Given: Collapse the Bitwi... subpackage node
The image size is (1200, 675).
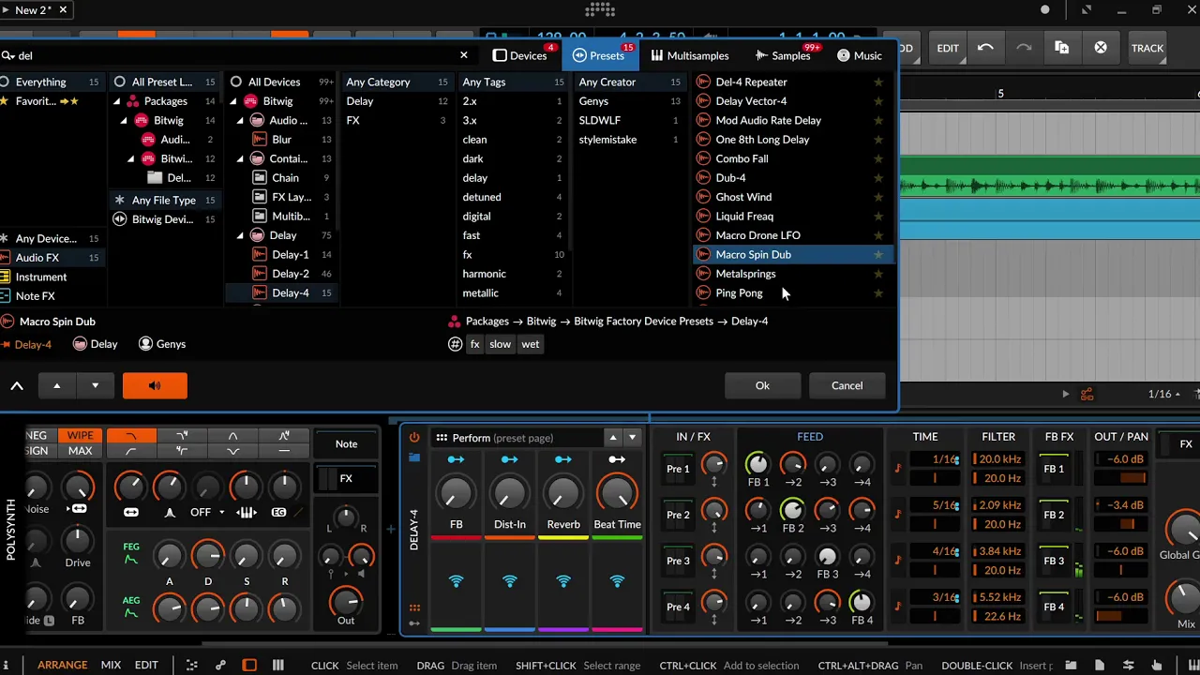Looking at the screenshot, I should pyautogui.click(x=131, y=159).
